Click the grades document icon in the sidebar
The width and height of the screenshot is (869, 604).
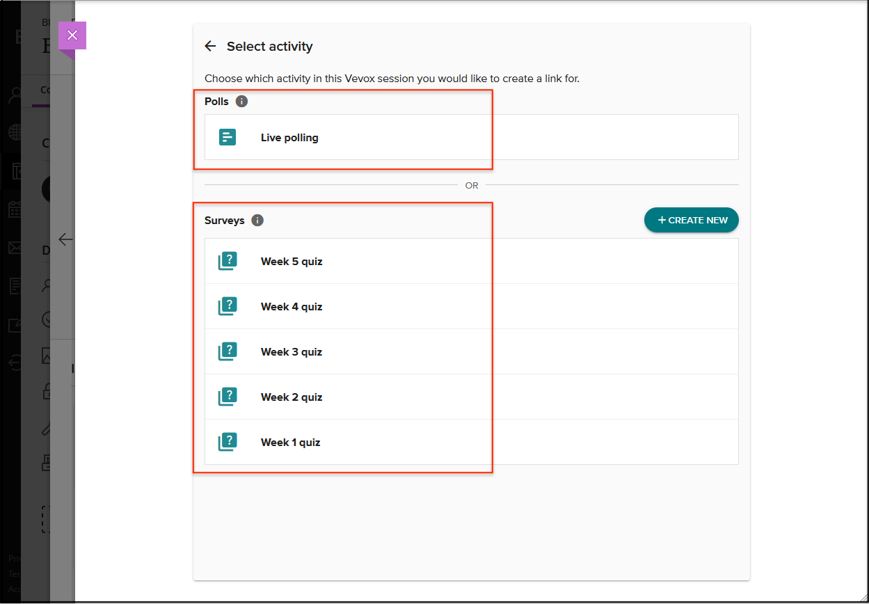click(x=13, y=285)
